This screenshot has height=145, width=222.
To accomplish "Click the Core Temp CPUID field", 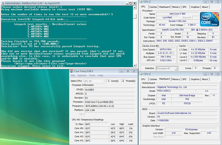I will 110,90.
